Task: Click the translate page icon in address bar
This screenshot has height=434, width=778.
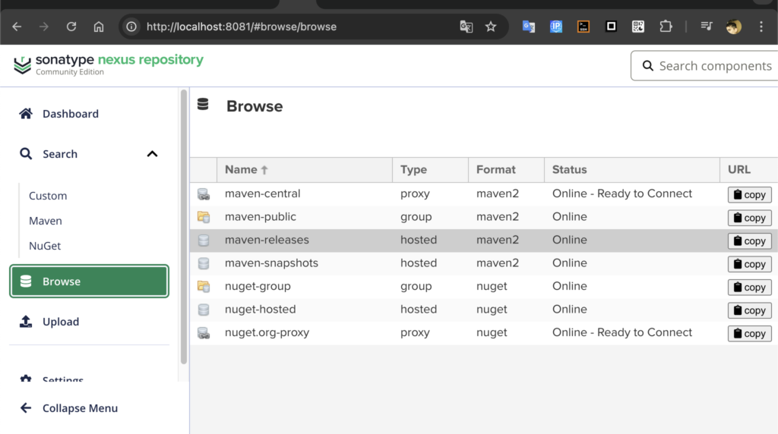Action: (466, 27)
